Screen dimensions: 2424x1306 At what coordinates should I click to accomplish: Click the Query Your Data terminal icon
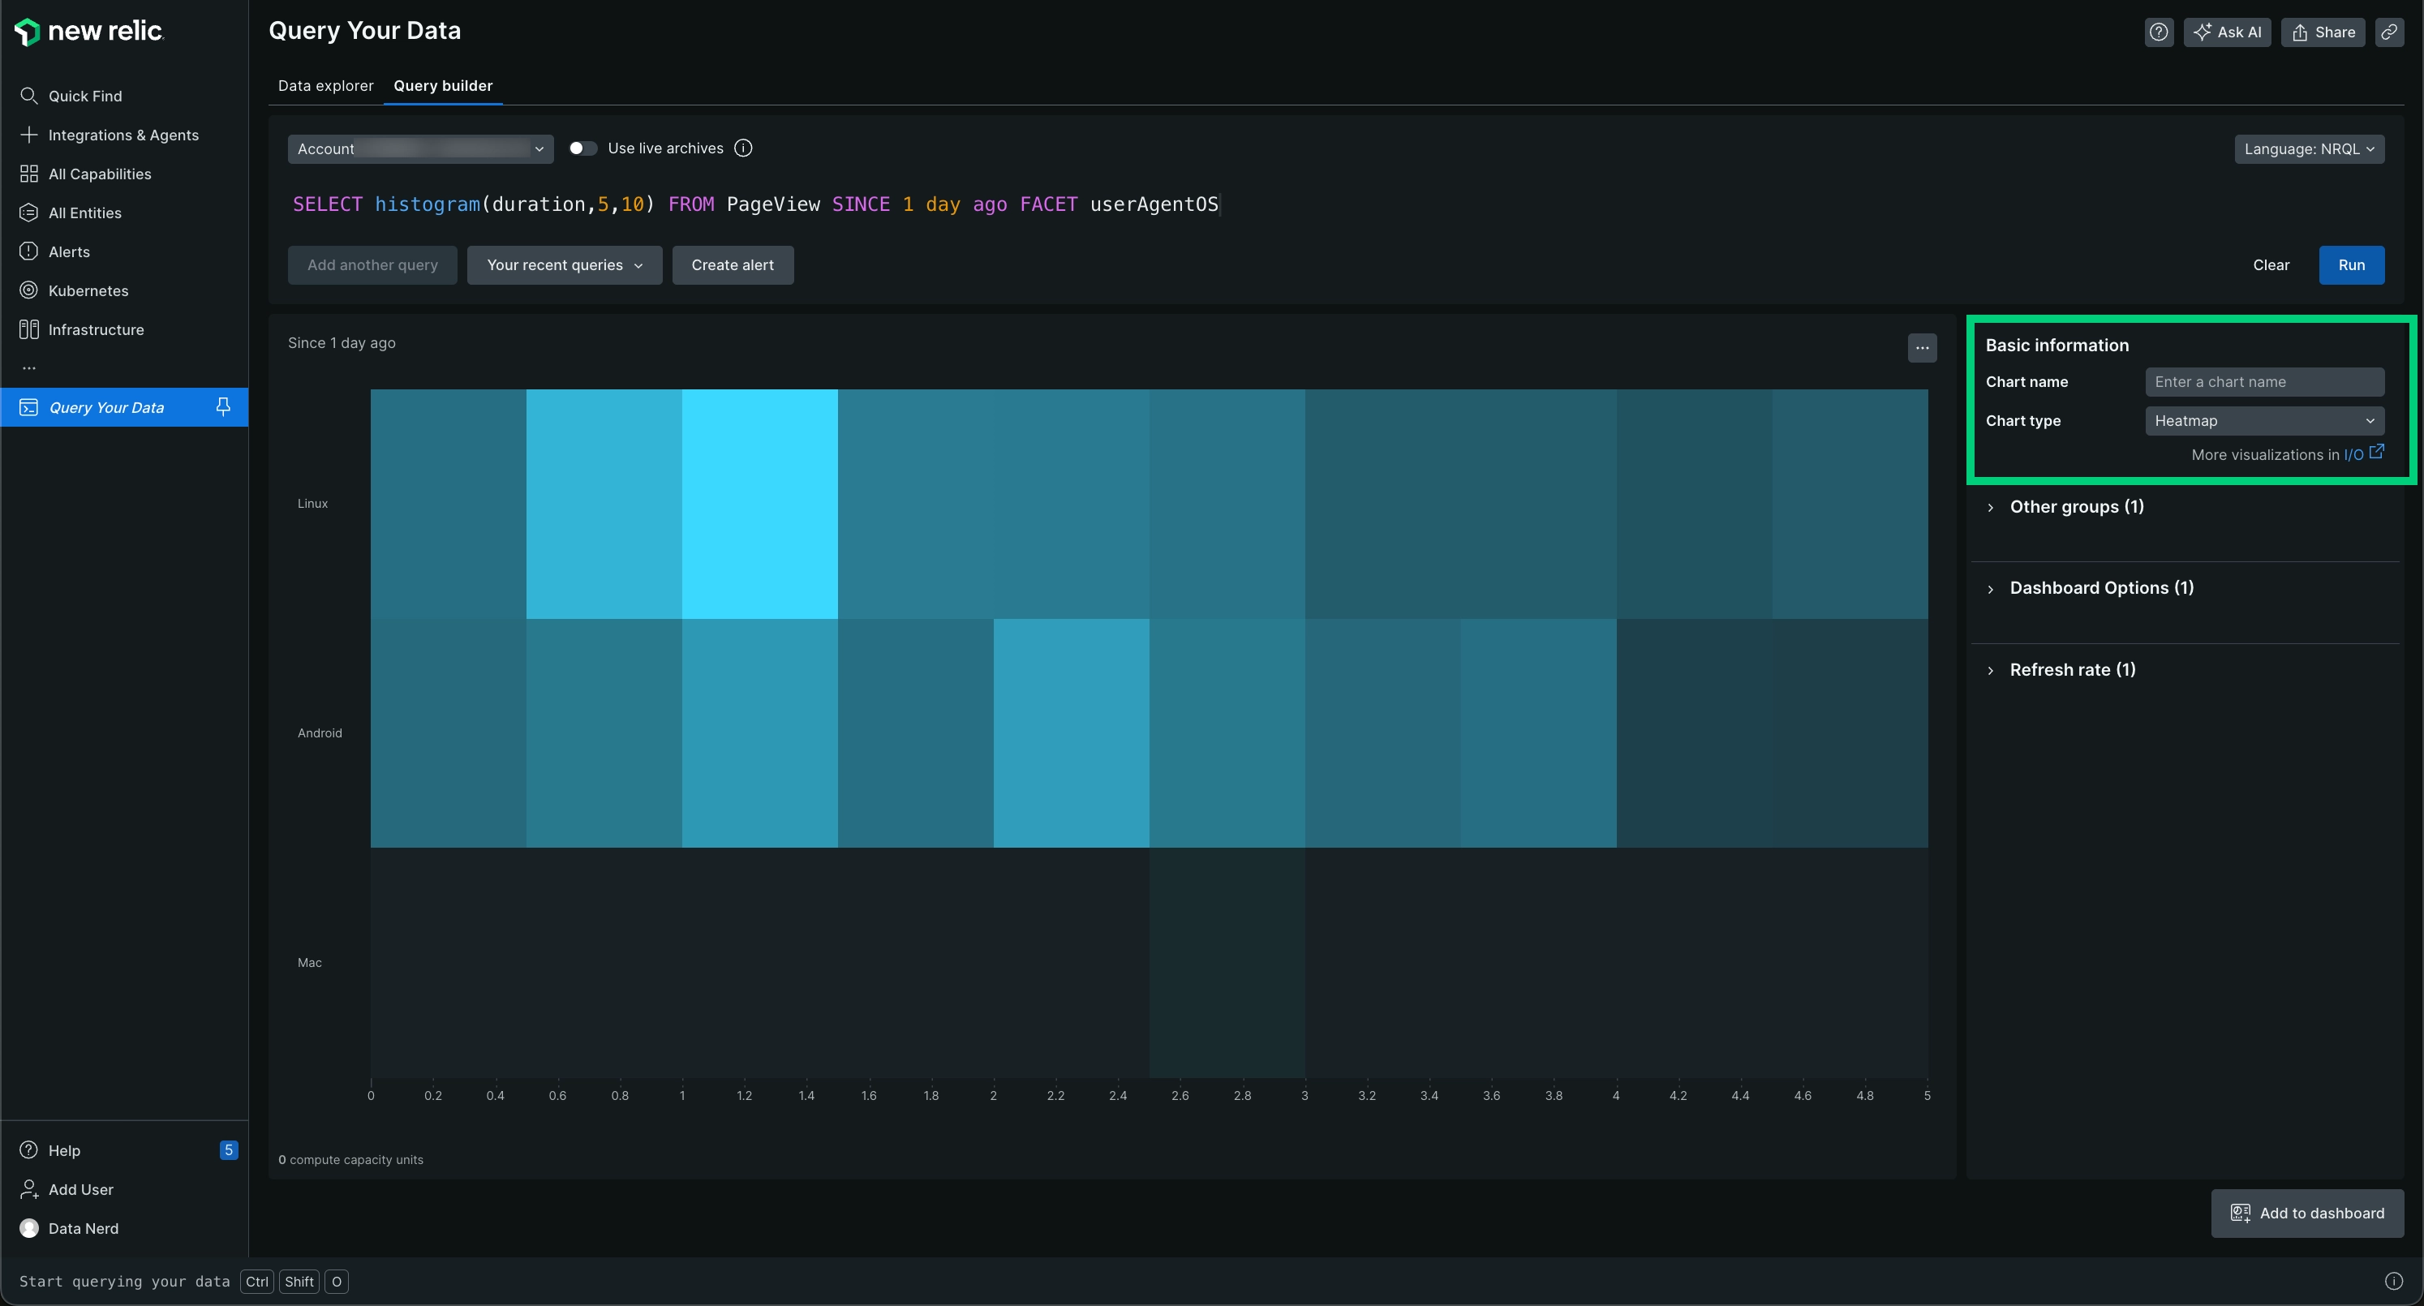[29, 407]
